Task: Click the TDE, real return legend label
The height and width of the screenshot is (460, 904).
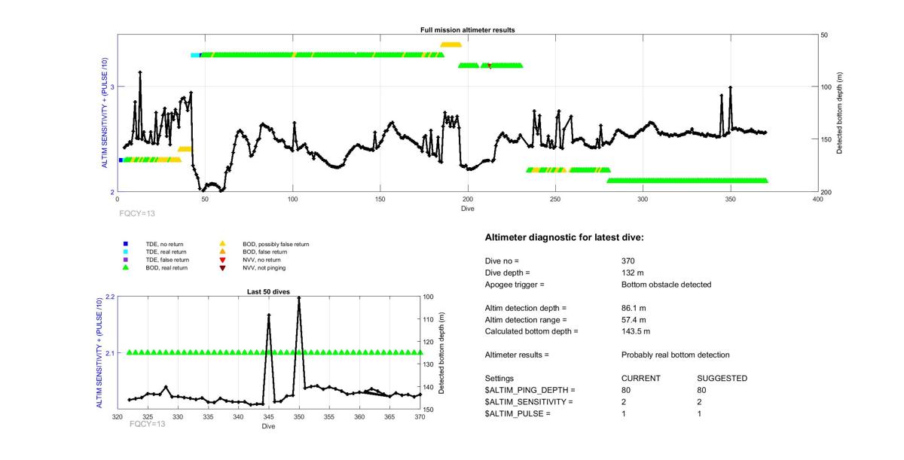Action: [x=166, y=251]
